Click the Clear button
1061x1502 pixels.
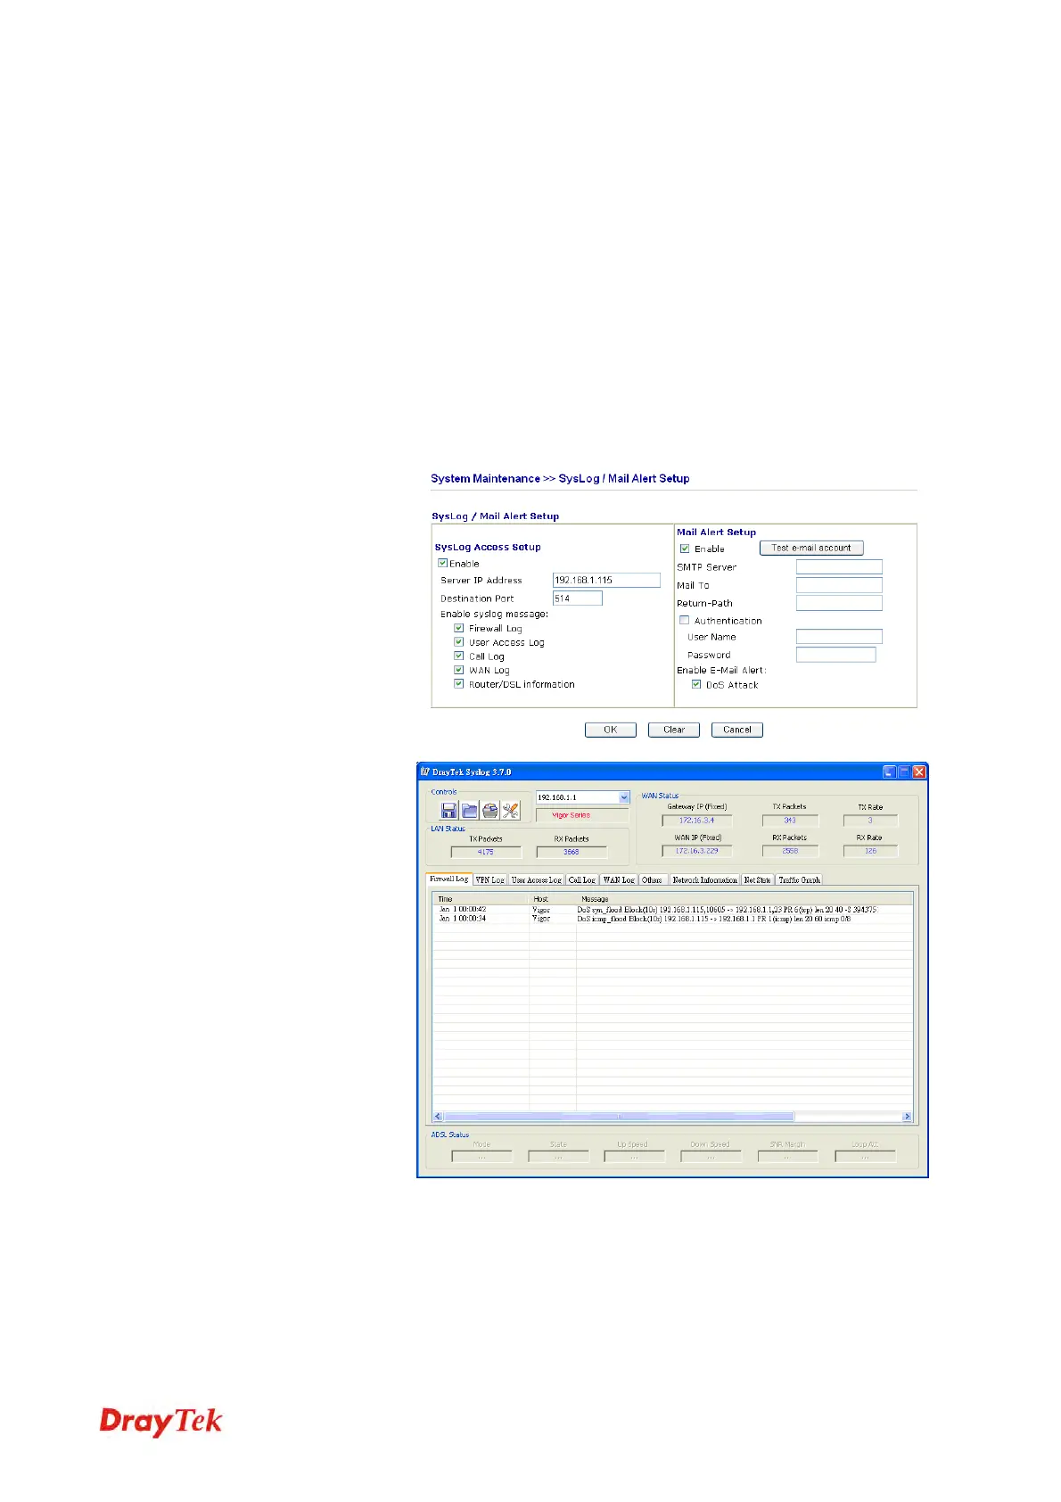click(674, 730)
